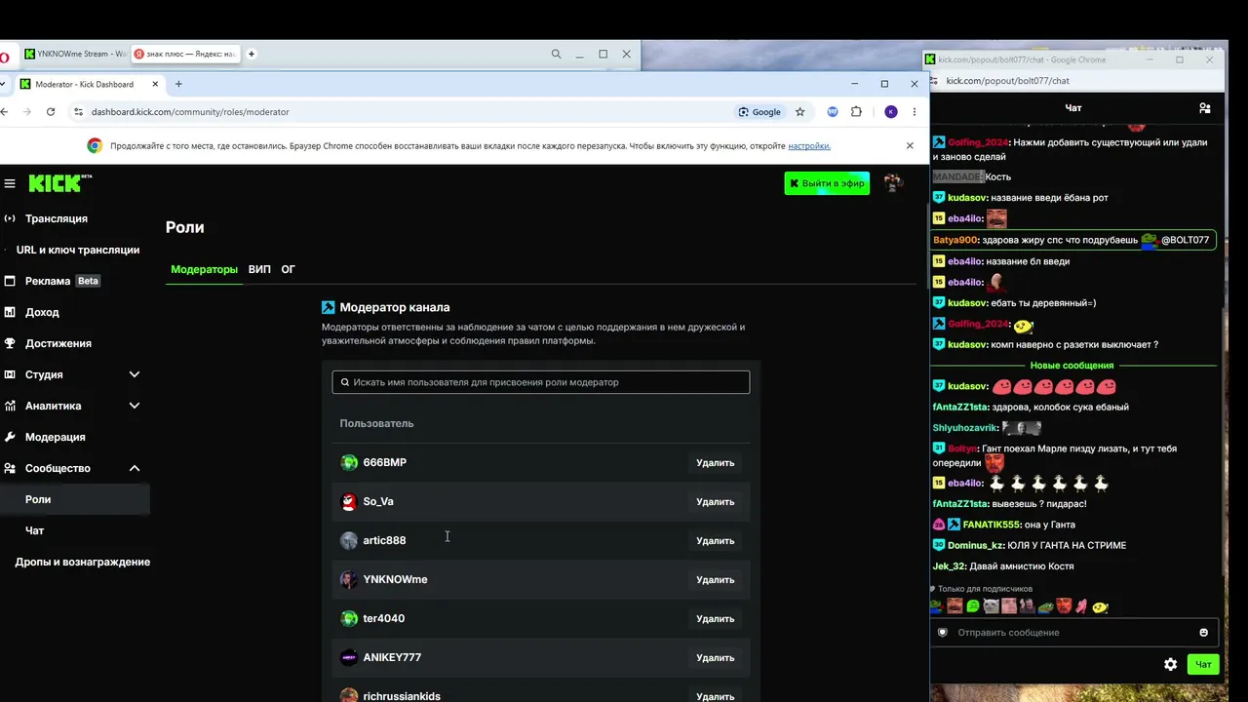Focus the Отправить сообщение chat input
The width and height of the screenshot is (1248, 702).
1074,633
